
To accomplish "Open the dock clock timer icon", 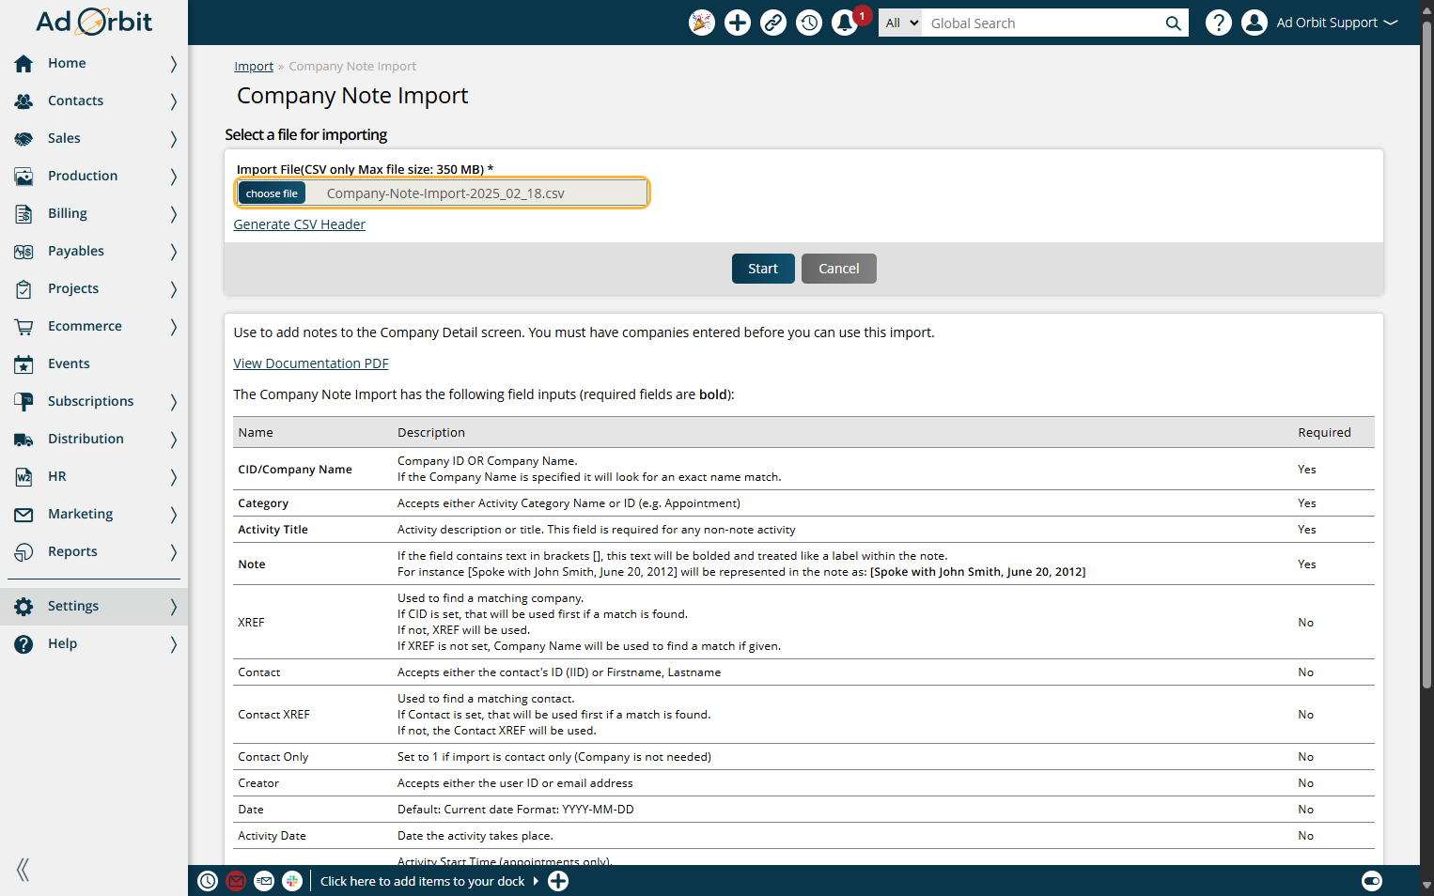I will pyautogui.click(x=208, y=881).
